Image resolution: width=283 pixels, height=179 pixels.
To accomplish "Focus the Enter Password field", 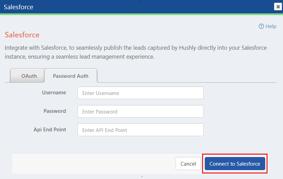I will [141, 111].
